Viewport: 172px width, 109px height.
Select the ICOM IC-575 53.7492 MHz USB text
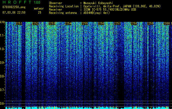click(110, 10)
